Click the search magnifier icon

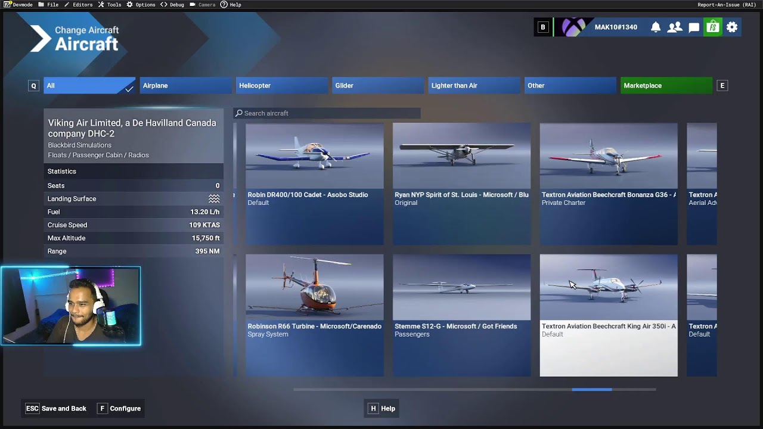click(x=238, y=113)
